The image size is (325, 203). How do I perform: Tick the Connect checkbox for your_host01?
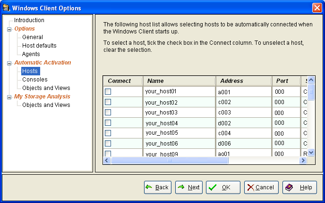108,91
